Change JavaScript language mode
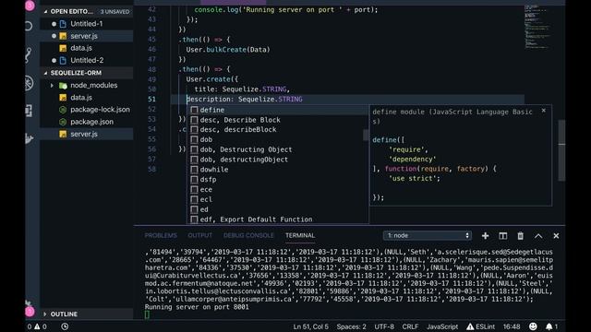The height and width of the screenshot is (332, 591). (x=442, y=326)
